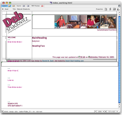
Task: Follow the Daniel M. East link
Action: click(x=48, y=61)
